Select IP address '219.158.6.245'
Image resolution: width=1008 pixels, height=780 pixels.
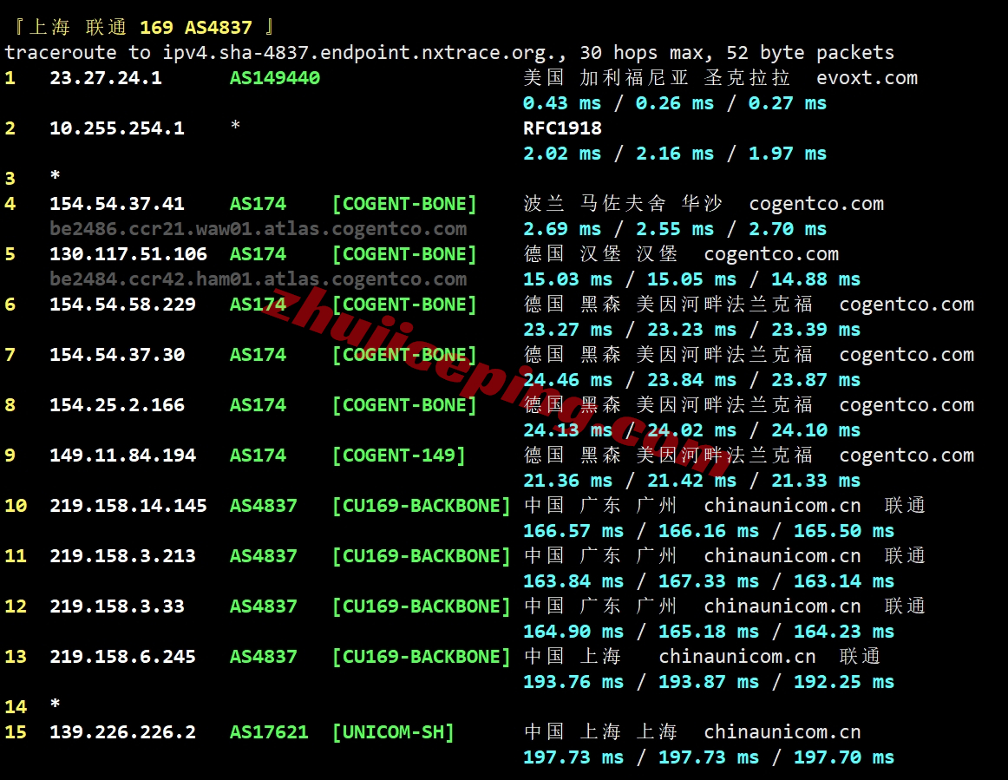click(123, 657)
